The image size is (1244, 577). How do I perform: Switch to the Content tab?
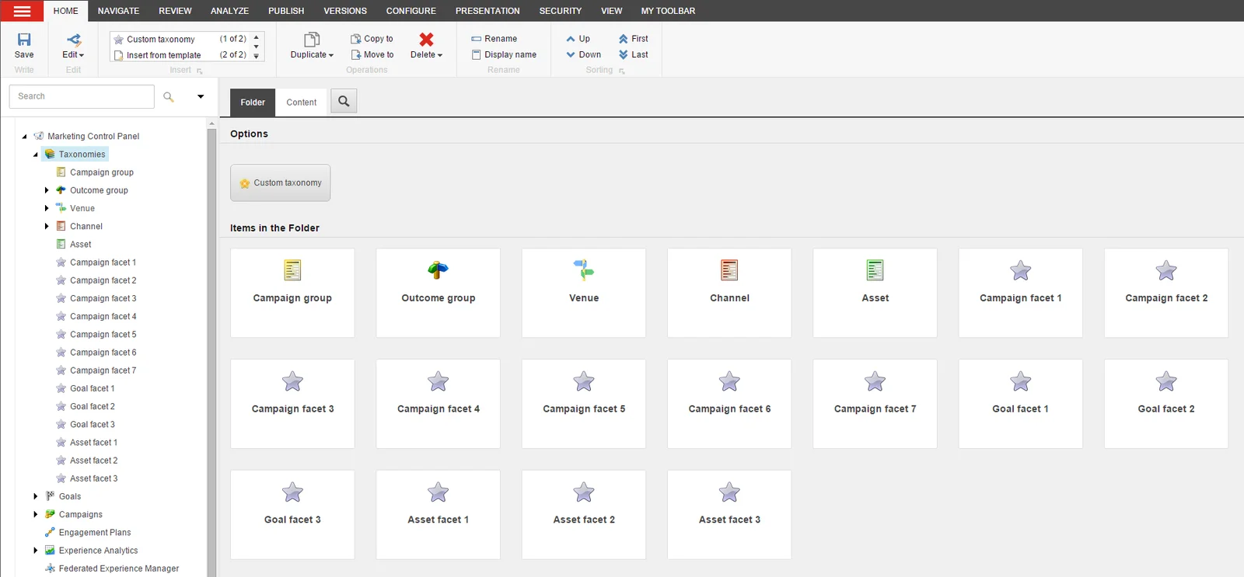302,103
